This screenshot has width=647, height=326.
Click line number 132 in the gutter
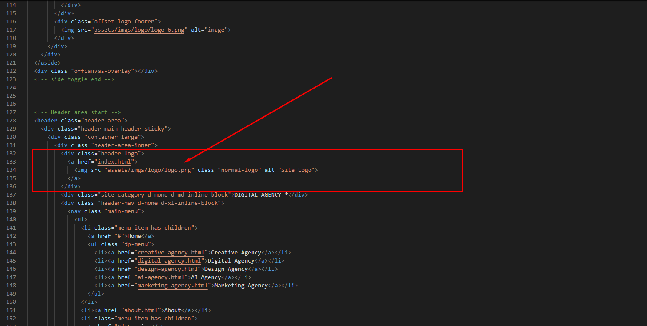coord(11,154)
